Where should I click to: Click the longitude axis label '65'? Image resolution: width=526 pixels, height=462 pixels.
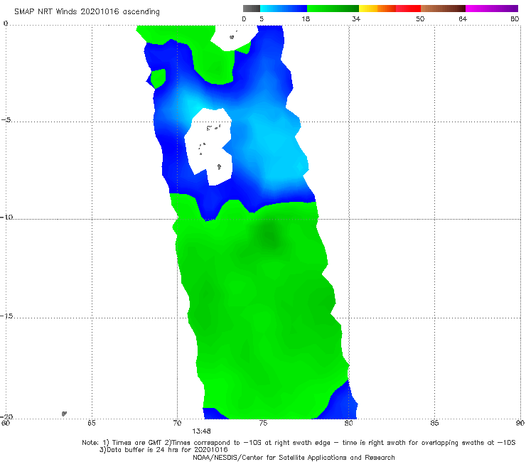point(92,423)
